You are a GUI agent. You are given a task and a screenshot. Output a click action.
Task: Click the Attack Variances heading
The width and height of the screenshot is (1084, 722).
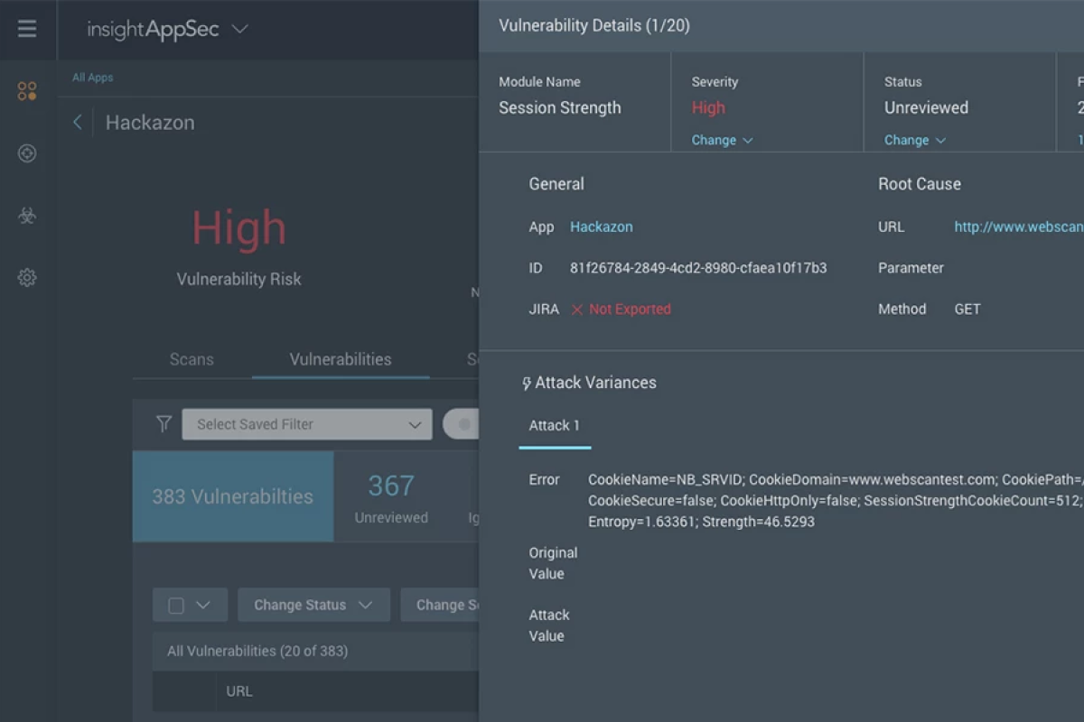click(x=595, y=383)
